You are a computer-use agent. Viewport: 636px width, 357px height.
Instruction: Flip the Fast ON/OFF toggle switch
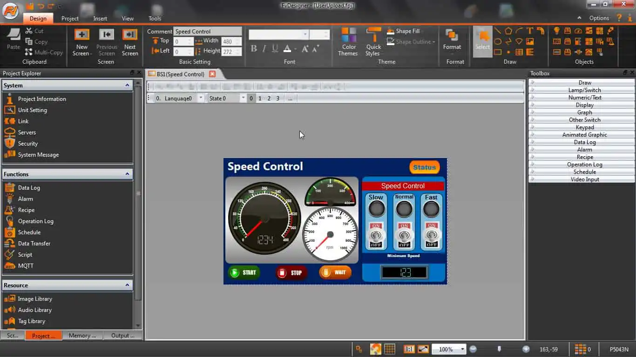[432, 235]
